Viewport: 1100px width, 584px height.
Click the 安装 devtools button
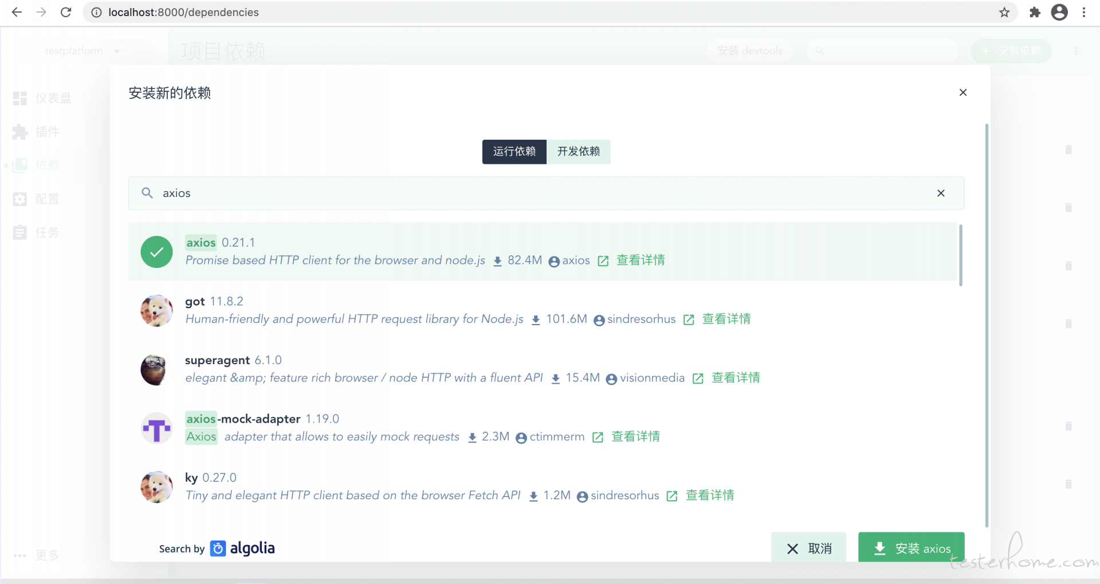coord(749,51)
